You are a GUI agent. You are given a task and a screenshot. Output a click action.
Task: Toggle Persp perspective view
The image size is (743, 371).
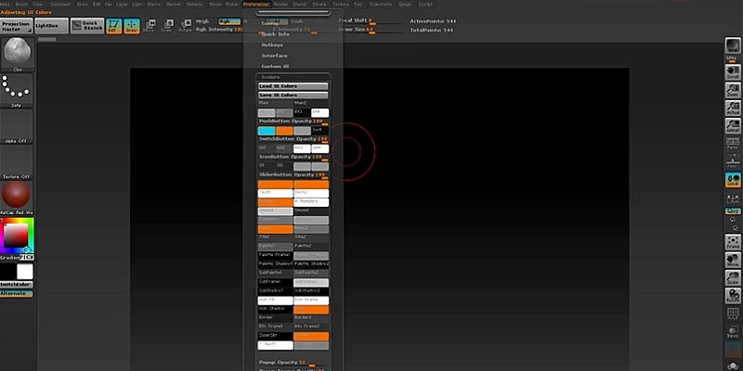coord(733,144)
